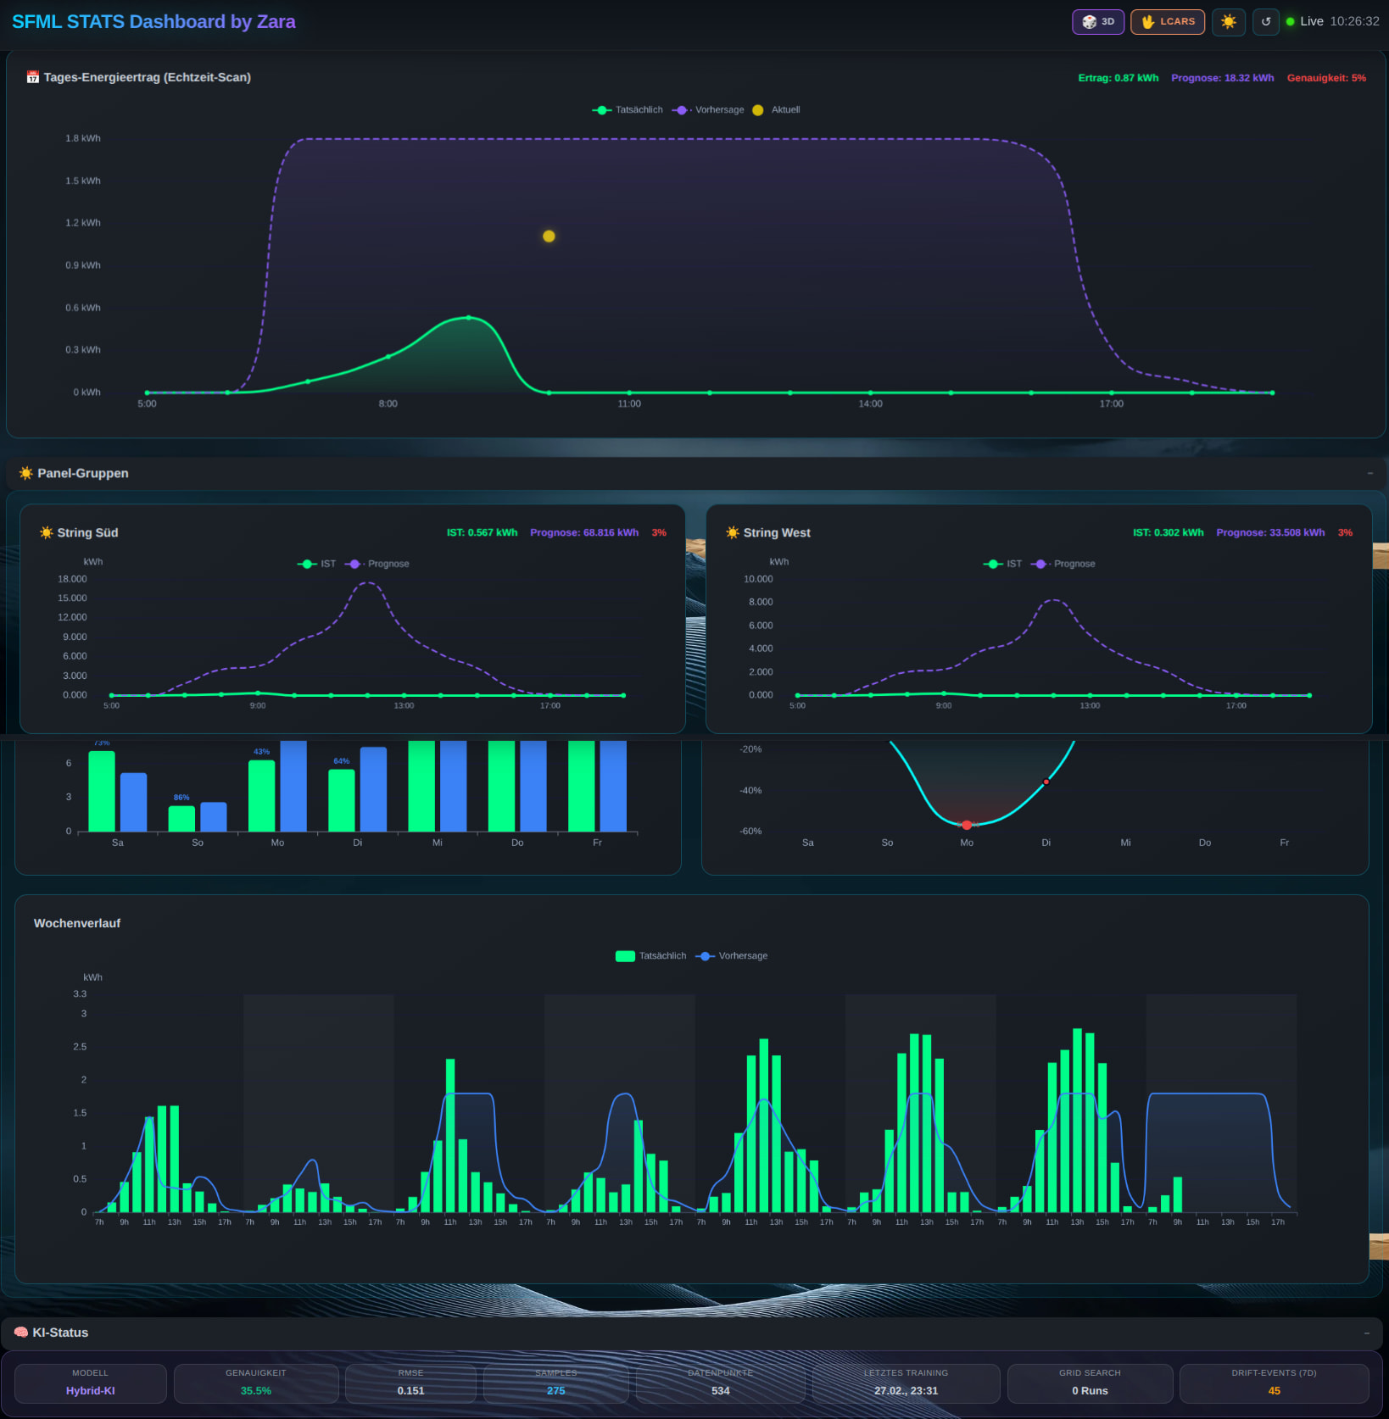The image size is (1389, 1419).
Task: Toggle Prognose legend in String Süd chart
Action: point(378,564)
